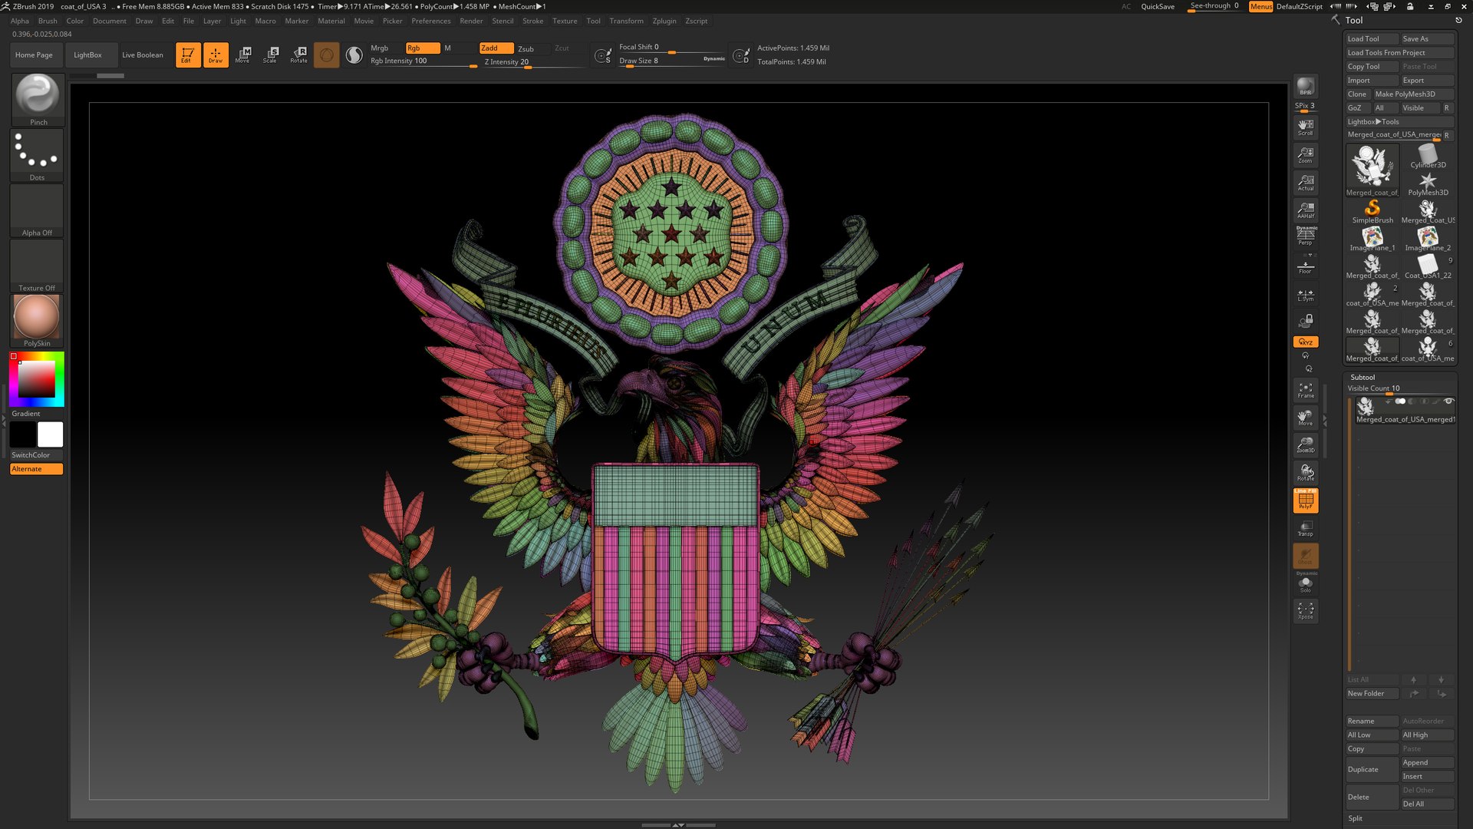This screenshot has height=829, width=1473.
Task: Select the Scroll canvas icon
Action: [x=1306, y=127]
